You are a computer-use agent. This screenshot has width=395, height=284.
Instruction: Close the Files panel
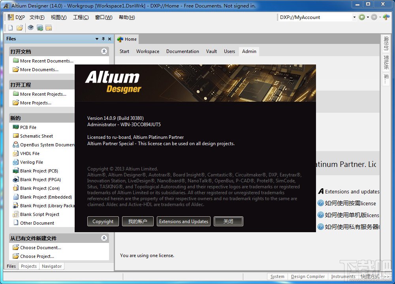109,39
